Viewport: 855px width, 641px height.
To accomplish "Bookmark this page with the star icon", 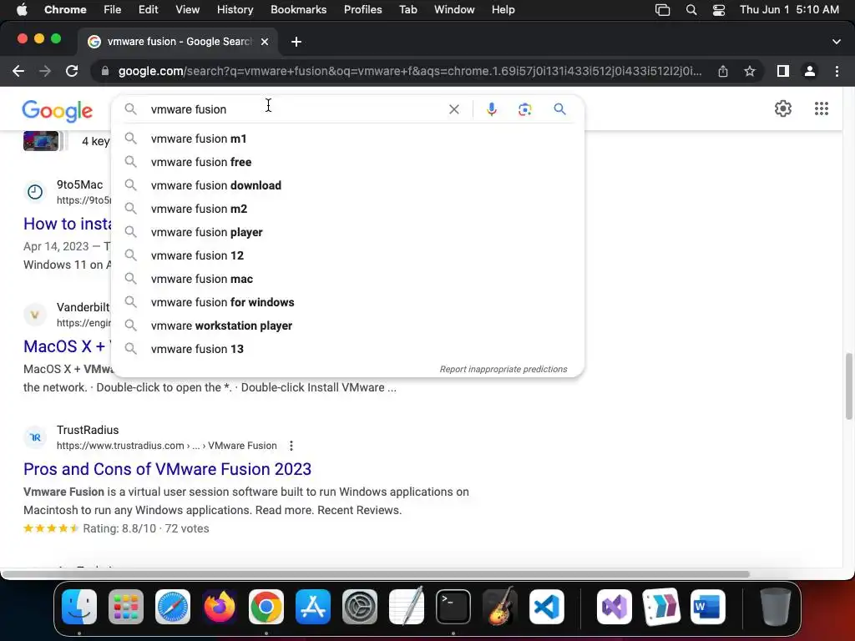I will click(x=750, y=71).
